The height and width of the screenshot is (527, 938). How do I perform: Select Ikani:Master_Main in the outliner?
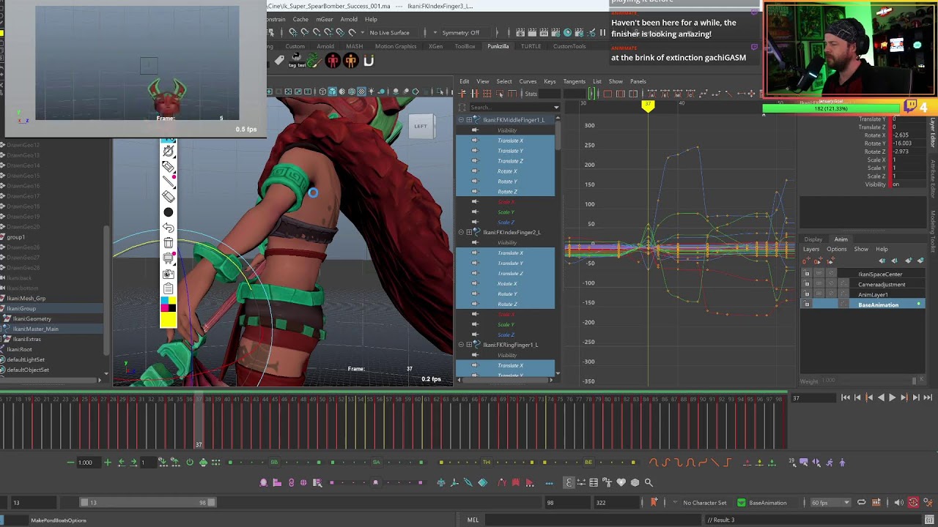point(35,329)
